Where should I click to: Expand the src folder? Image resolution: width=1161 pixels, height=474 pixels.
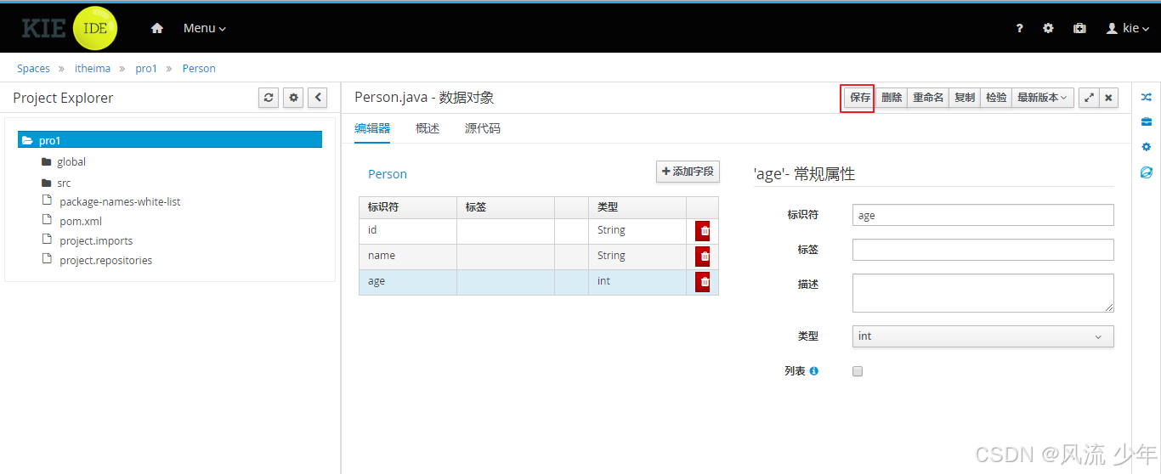coord(56,183)
